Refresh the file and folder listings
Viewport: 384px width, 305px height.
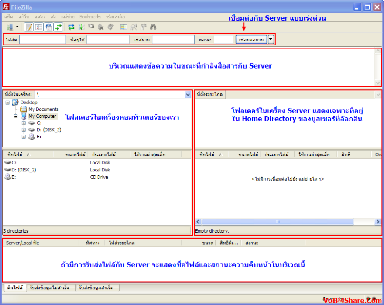pos(71,26)
